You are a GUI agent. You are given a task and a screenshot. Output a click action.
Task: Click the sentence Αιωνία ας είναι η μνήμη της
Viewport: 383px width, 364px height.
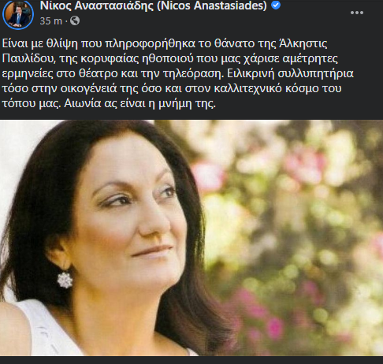coord(139,103)
